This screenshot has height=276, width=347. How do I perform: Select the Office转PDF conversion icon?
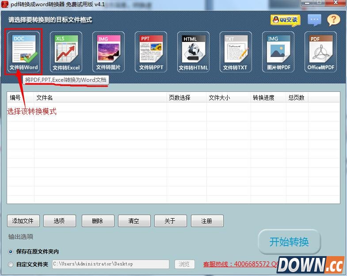point(320,52)
